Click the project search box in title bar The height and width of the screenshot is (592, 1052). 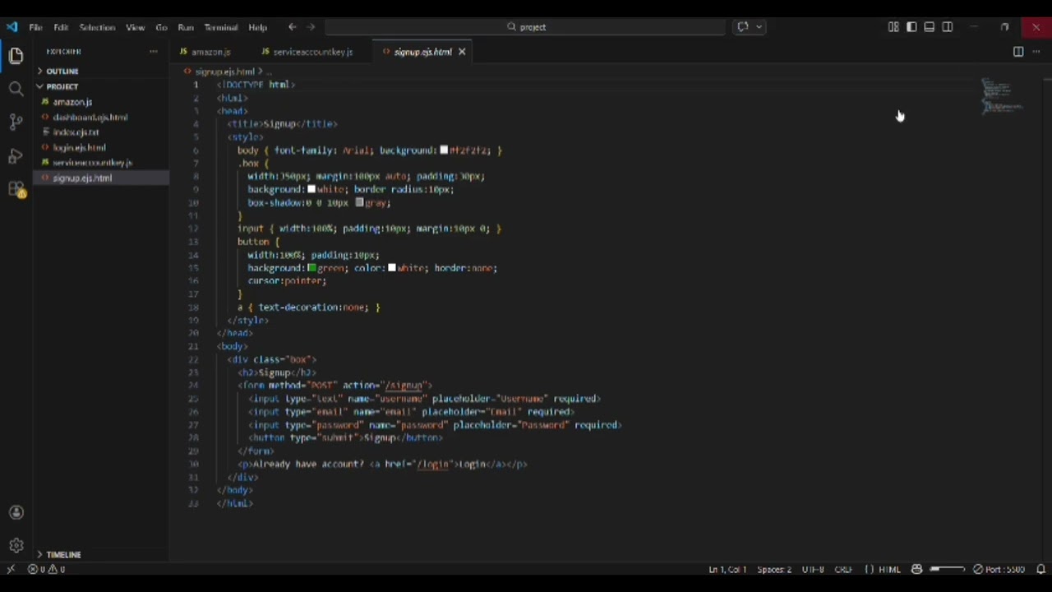[x=526, y=27]
